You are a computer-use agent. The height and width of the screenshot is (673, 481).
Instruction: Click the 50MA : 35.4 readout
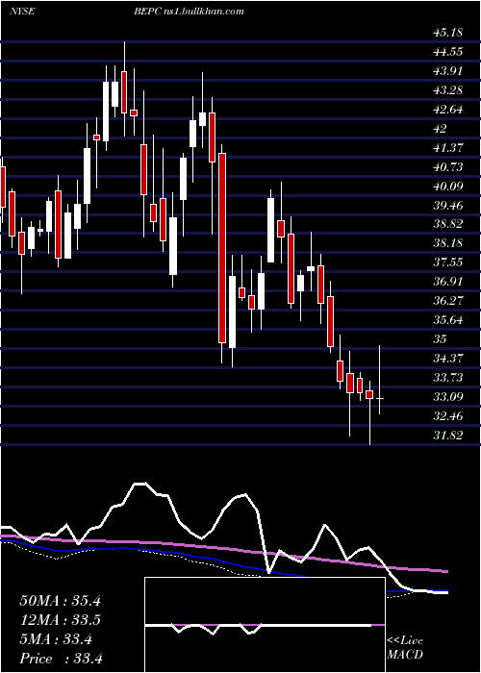[x=60, y=601]
